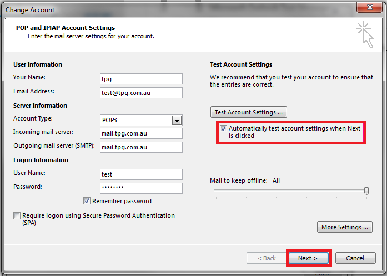Click the Cancel button
This screenshot has height=276, width=387.
point(355,258)
